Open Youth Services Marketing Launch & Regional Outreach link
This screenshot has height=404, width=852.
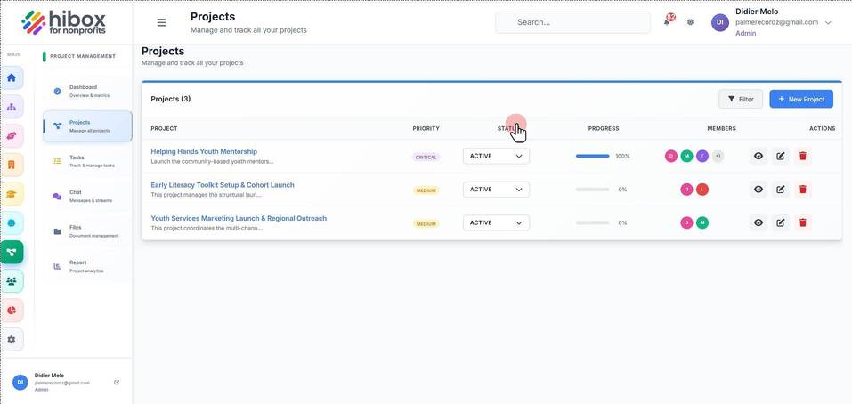tap(239, 218)
